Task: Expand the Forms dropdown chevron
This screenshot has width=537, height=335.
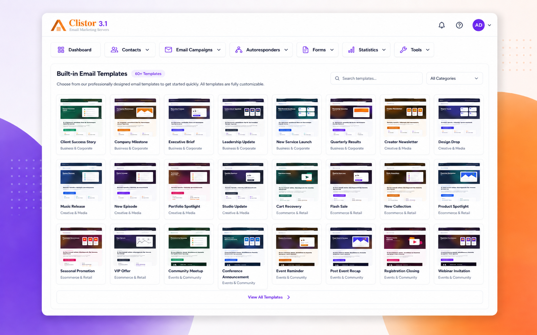Action: (332, 50)
